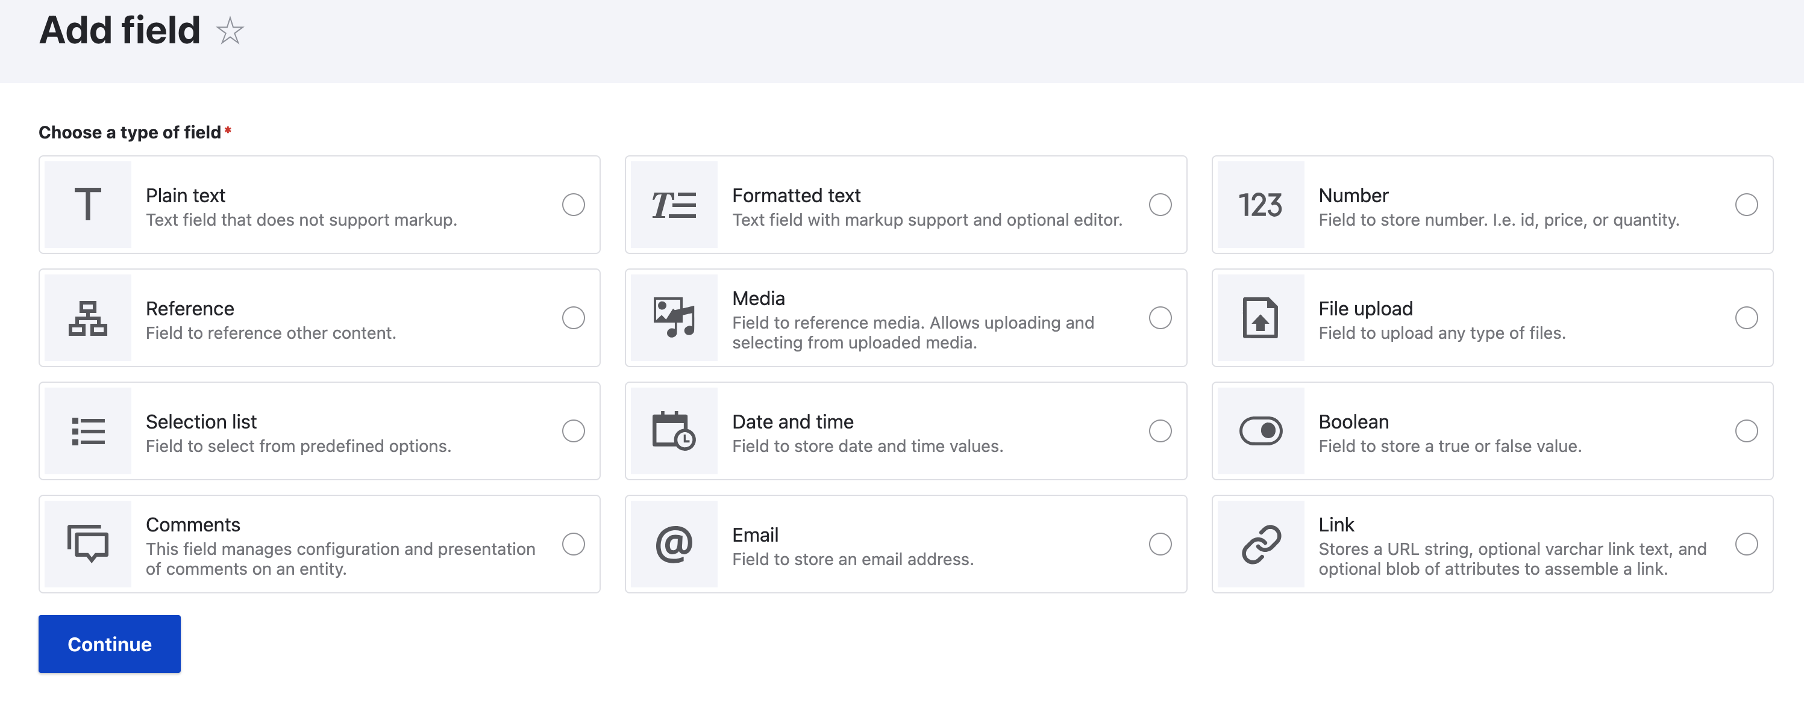Click the Boolean toggle icon
Viewport: 1804px width, 715px height.
[x=1260, y=431]
